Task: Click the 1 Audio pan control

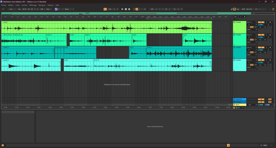Action: tap(268, 25)
